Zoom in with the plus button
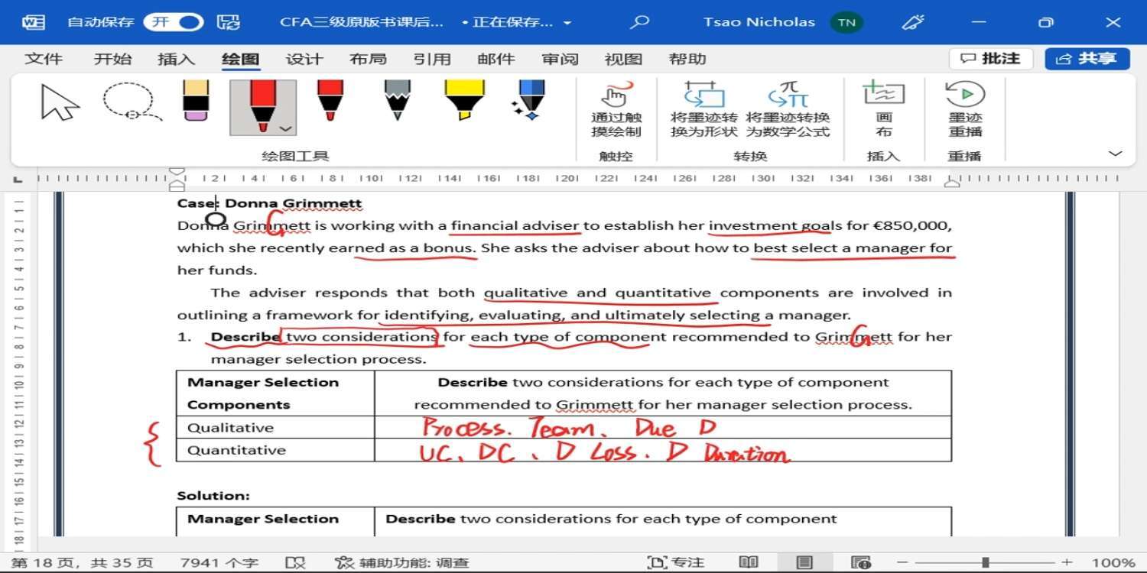Screen dimensions: 1147x573 1067,563
